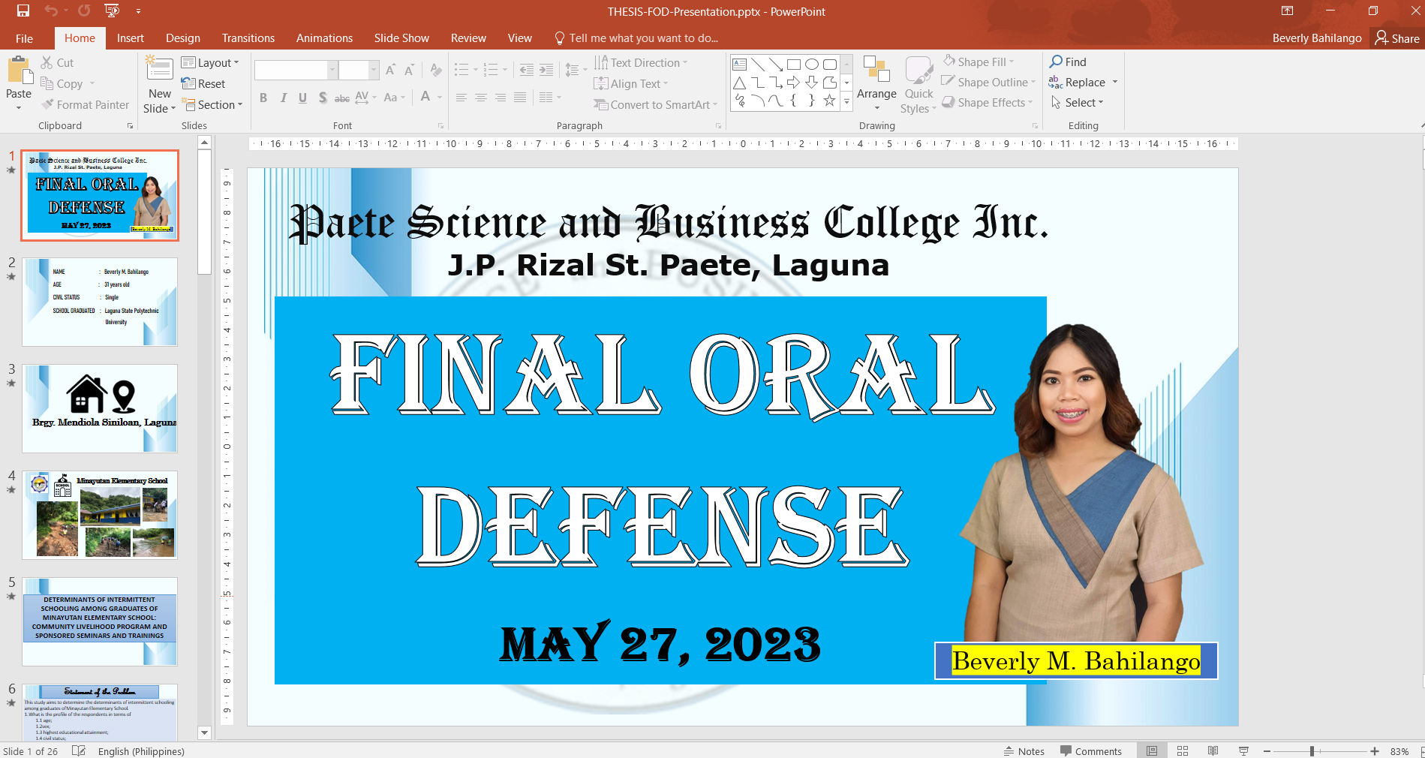
Task: Switch to the Slide Show tab
Action: pos(401,38)
